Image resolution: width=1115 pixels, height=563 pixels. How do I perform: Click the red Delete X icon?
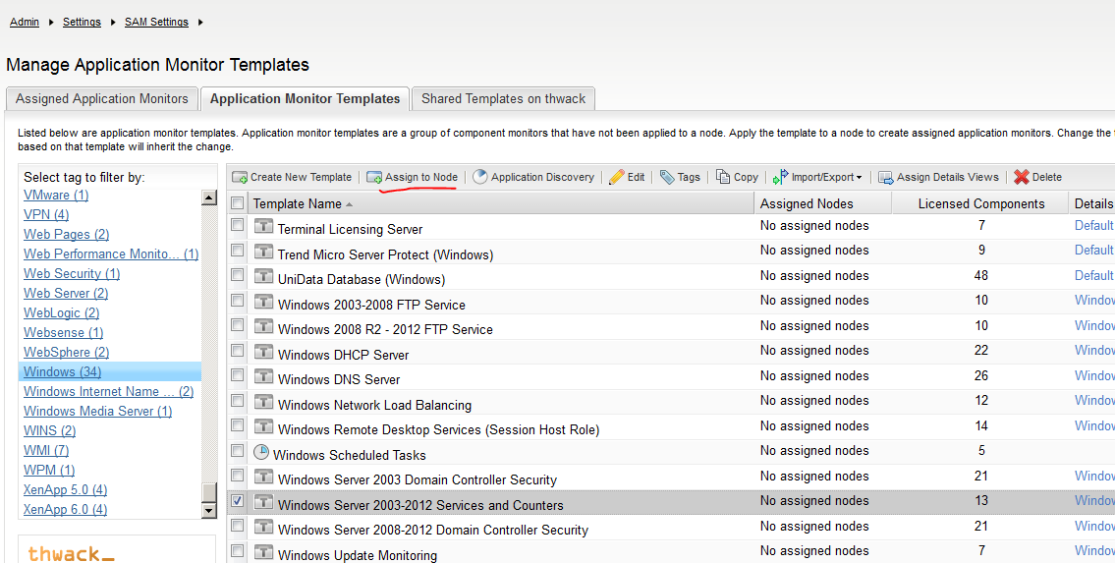1021,177
